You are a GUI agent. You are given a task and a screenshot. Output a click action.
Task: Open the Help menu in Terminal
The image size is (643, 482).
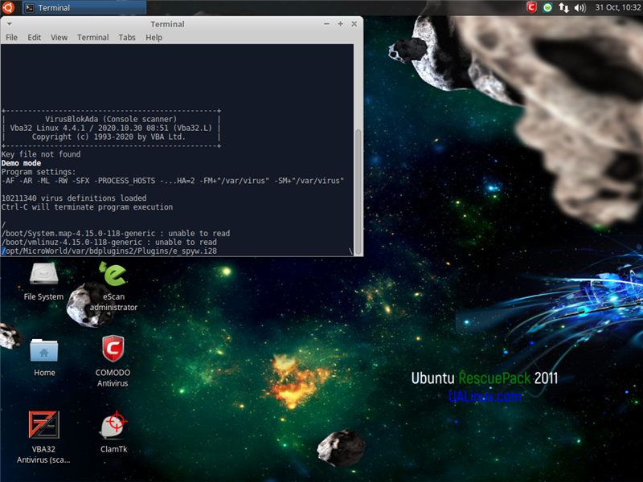click(154, 37)
